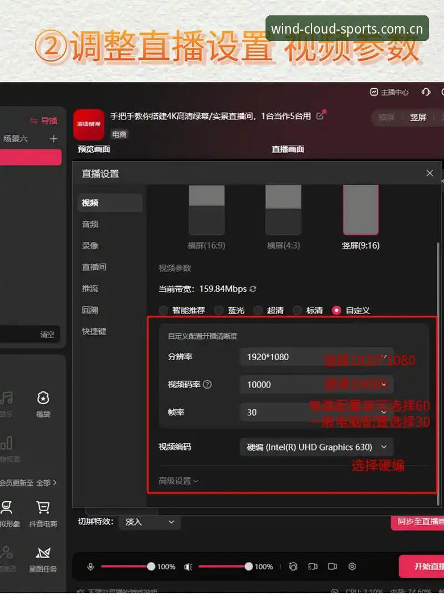Viewport: 444px width, 594px height.
Task: Close the 直播设置 dialog
Action: (x=430, y=173)
